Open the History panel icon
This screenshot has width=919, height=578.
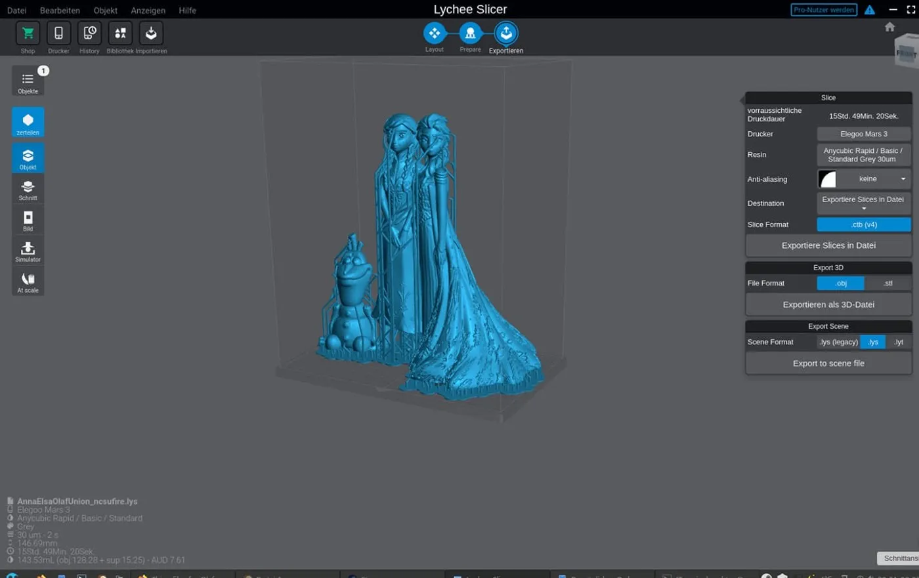coord(89,33)
